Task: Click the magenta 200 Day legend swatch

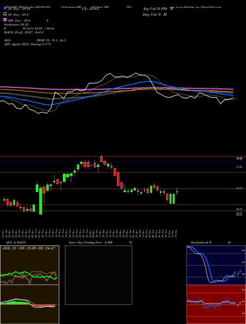Action: point(5,20)
